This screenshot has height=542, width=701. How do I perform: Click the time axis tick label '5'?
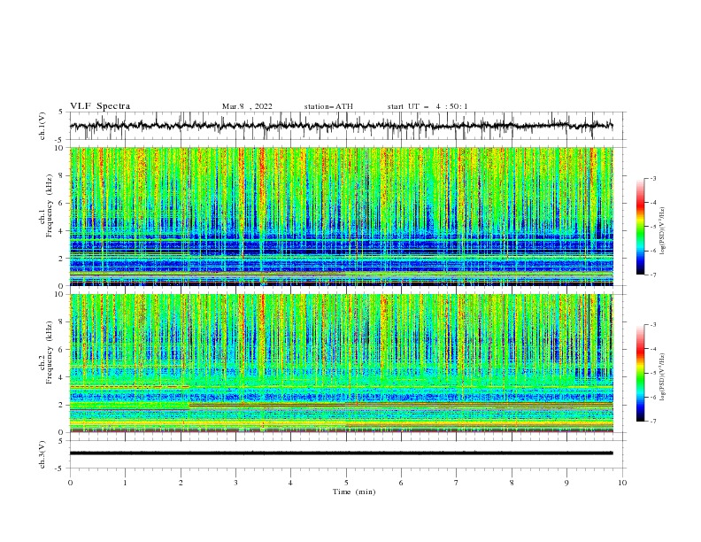346,483
